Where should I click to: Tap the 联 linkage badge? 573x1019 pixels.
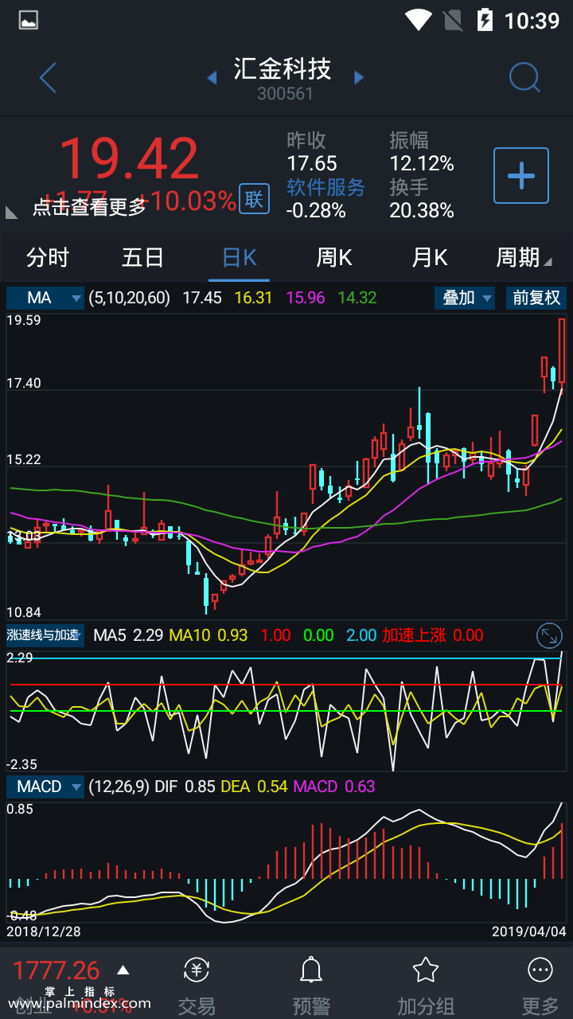[254, 199]
